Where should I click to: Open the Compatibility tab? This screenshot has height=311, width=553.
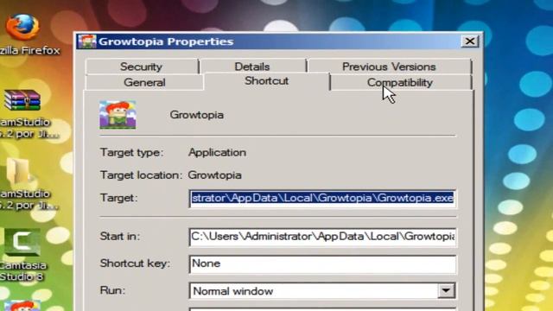click(400, 82)
